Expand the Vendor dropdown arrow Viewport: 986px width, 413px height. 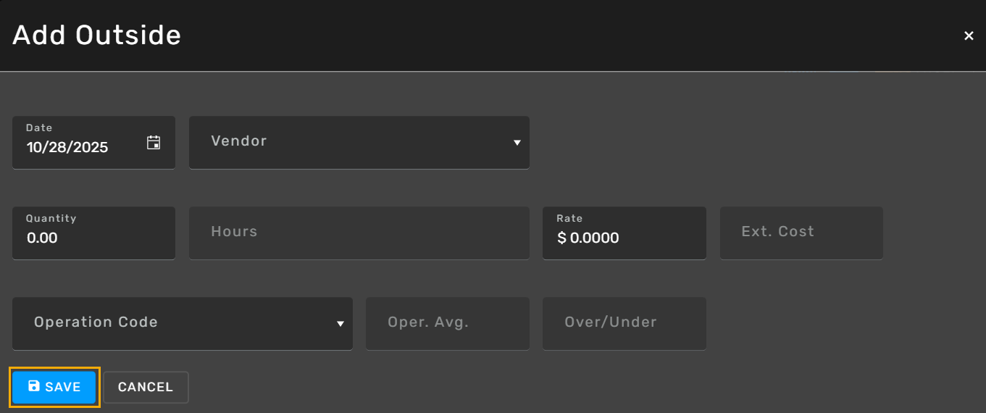tap(517, 143)
